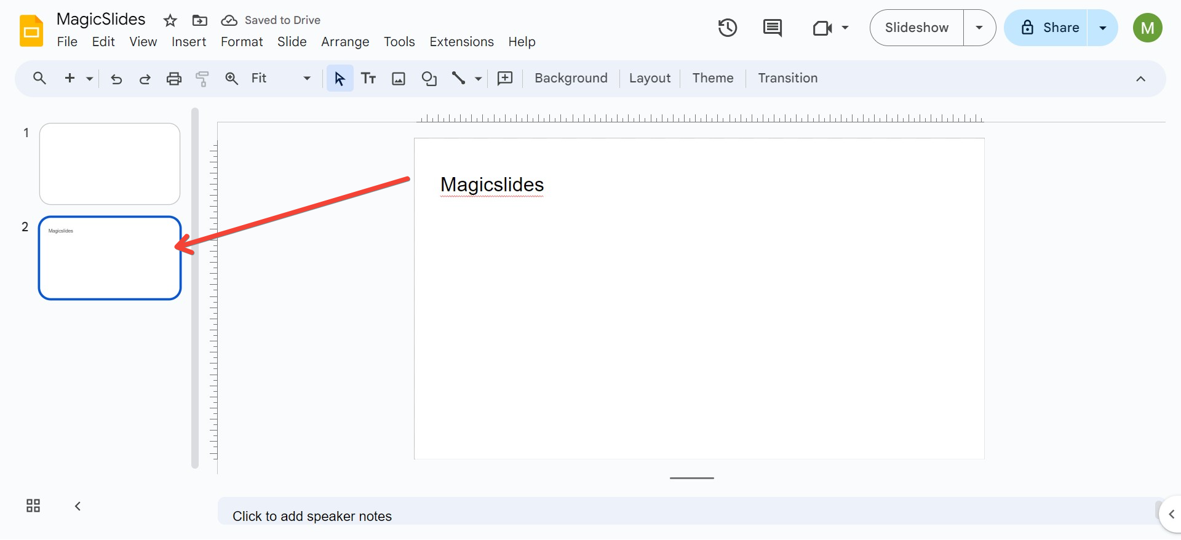Click the zoom tool icon
This screenshot has width=1181, height=540.
(231, 79)
